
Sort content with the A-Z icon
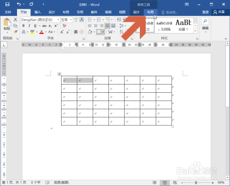(121, 32)
